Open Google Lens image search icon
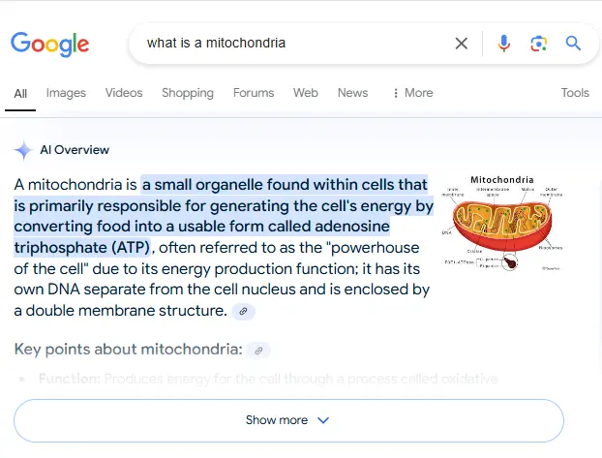Screen dimensions: 602x458 tap(538, 44)
